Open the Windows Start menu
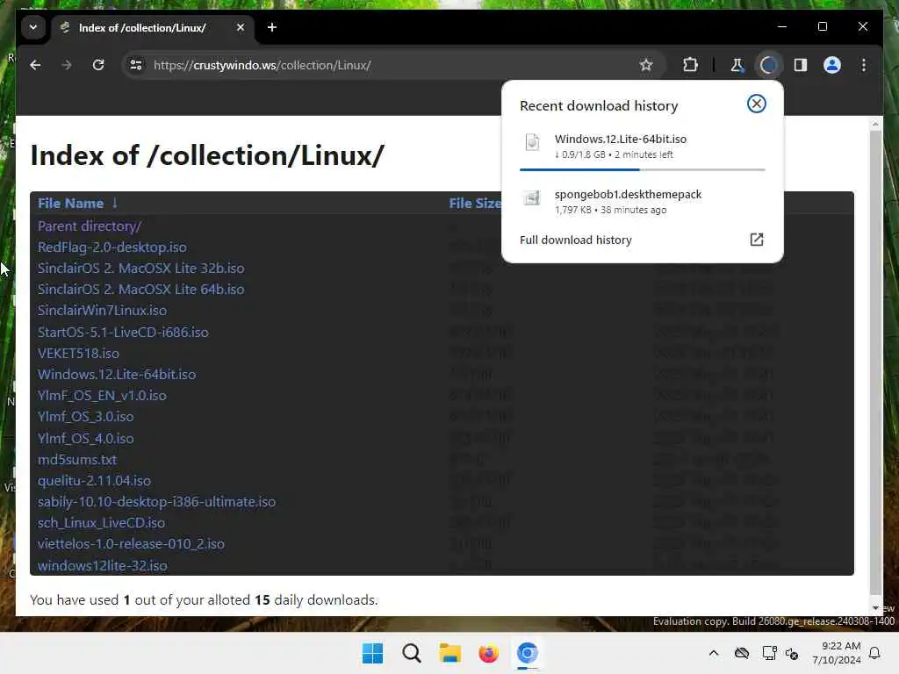Viewport: 899px width, 674px height. pyautogui.click(x=372, y=653)
